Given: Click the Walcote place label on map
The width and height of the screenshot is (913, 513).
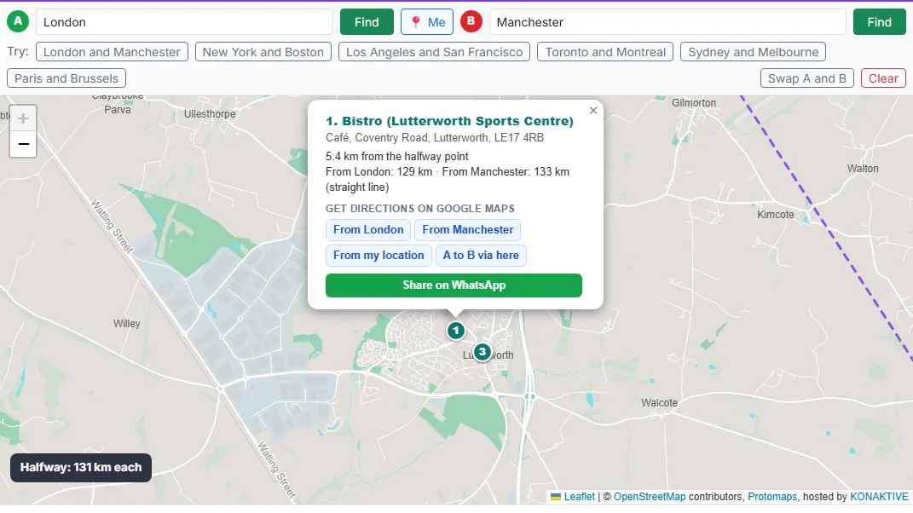Looking at the screenshot, I should pyautogui.click(x=659, y=403).
